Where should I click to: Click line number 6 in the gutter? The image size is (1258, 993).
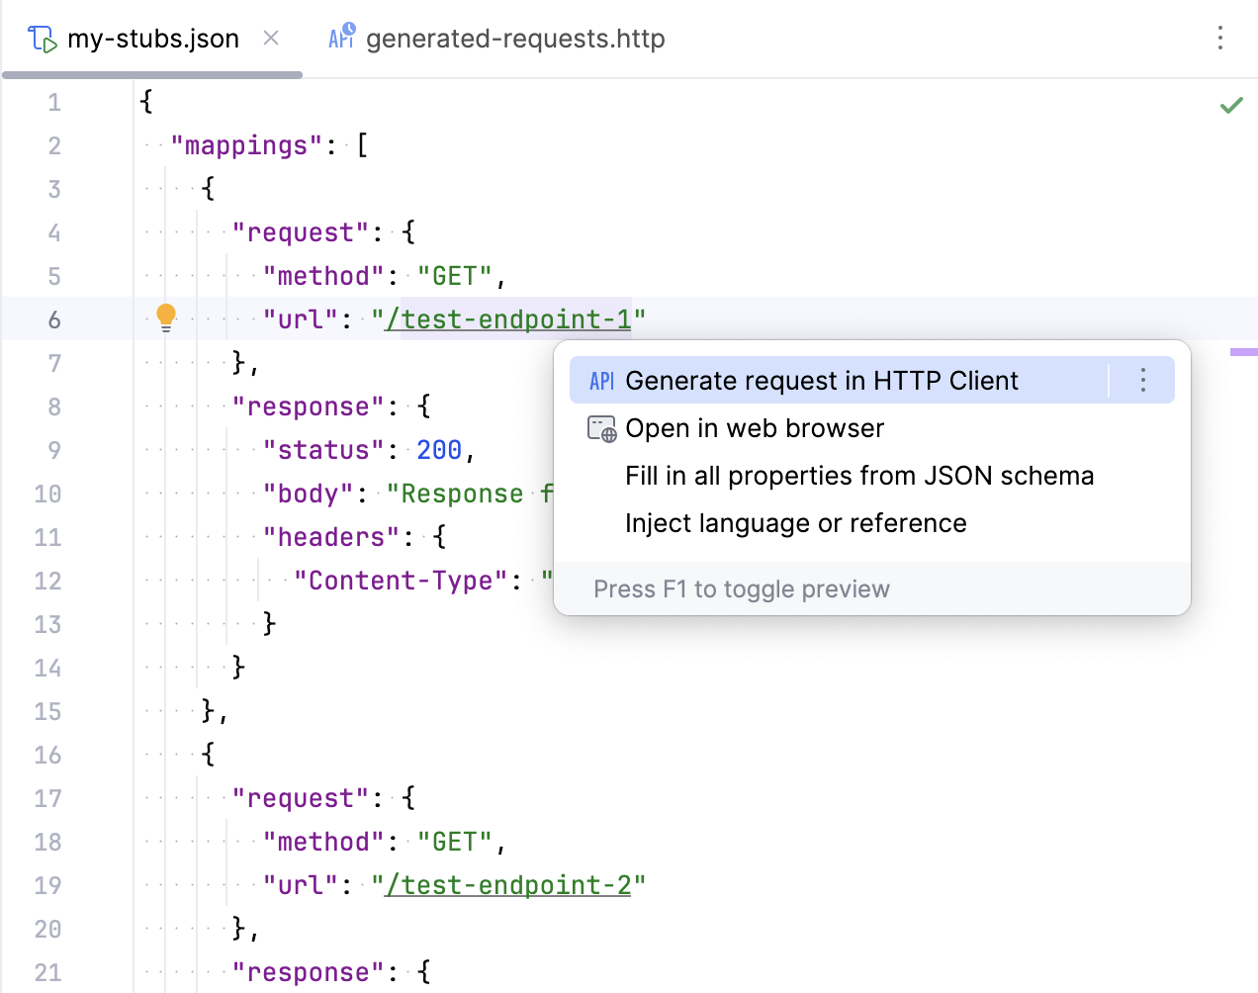(54, 318)
